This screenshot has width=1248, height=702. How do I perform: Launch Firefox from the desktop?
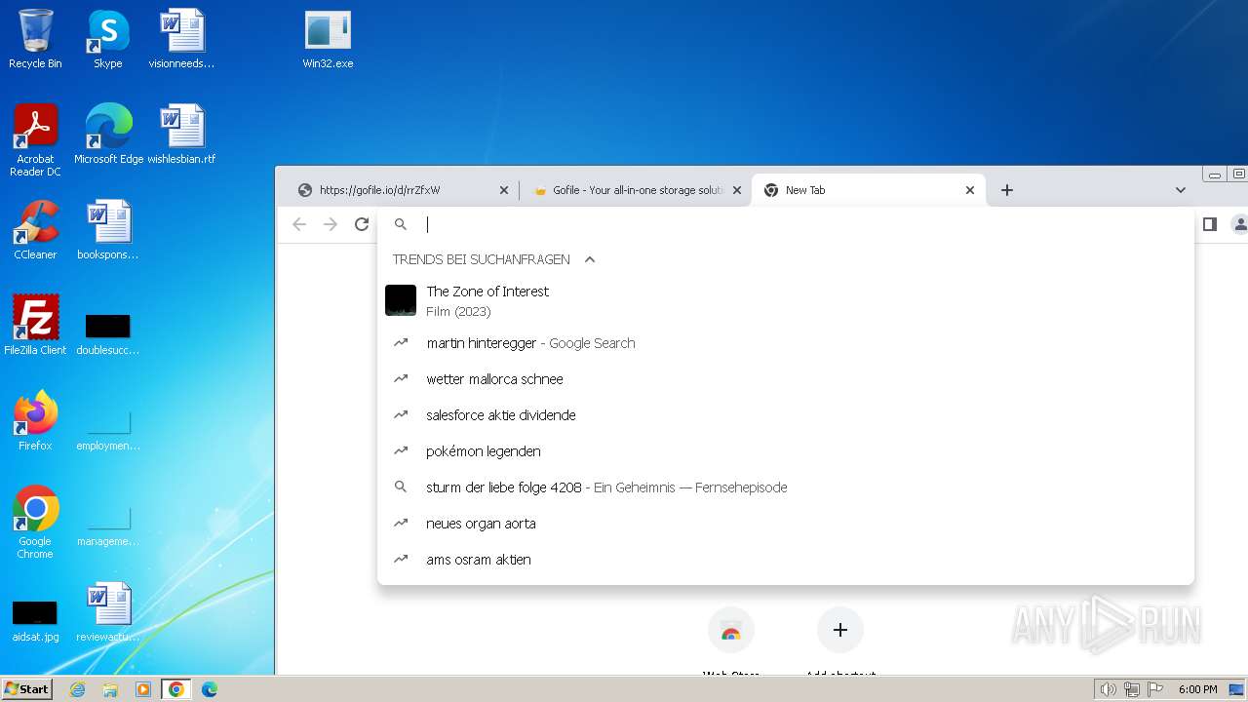[x=35, y=421]
